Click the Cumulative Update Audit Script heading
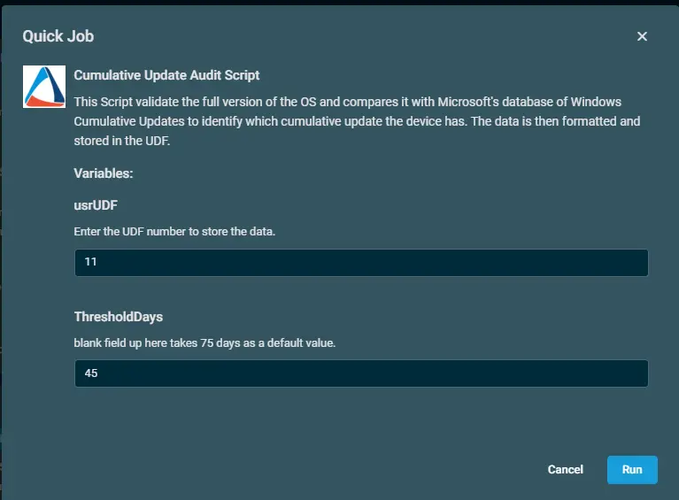The image size is (679, 500). (166, 75)
